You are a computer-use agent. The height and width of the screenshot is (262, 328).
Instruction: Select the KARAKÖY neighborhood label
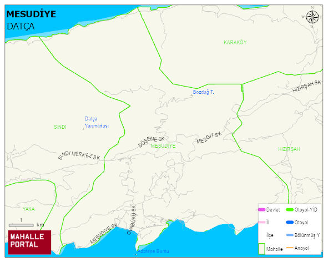(235, 43)
